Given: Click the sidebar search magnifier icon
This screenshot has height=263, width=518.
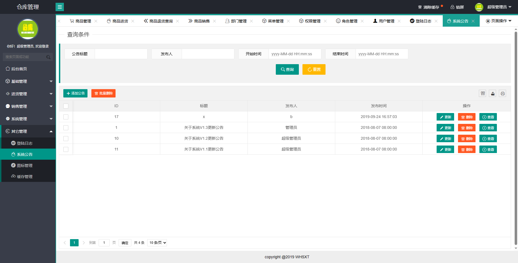Looking at the screenshot, I should point(48,57).
